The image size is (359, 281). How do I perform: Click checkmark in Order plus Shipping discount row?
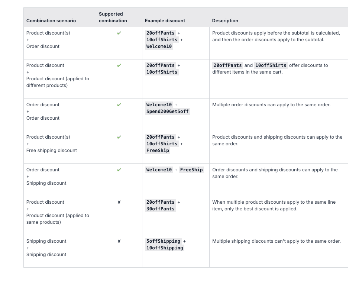(119, 170)
